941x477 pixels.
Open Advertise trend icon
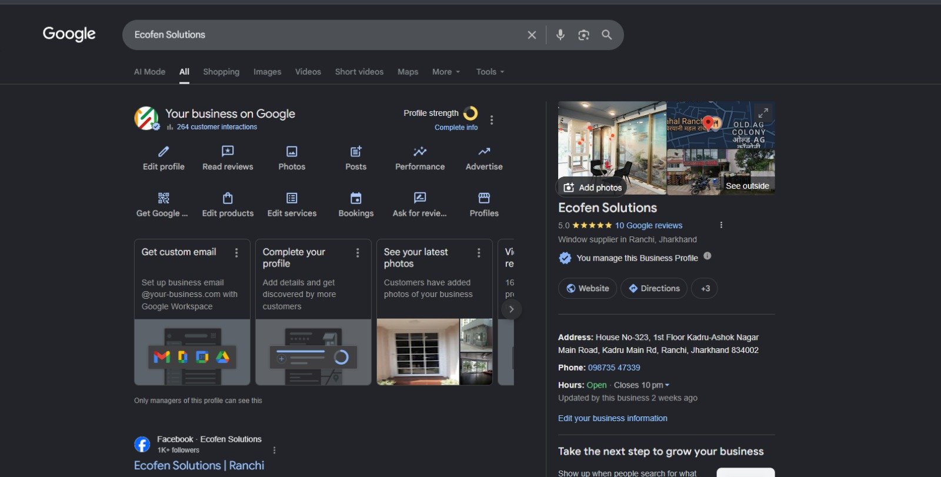484,152
